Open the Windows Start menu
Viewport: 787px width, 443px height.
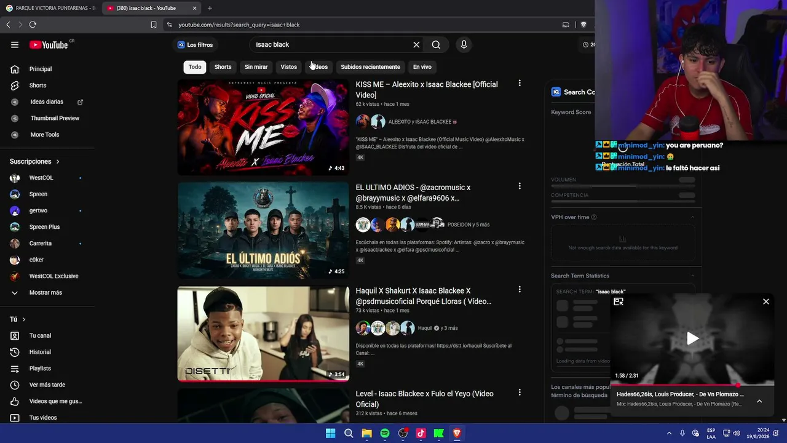coord(330,433)
